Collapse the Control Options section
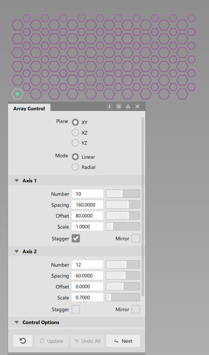The width and height of the screenshot is (209, 355). click(17, 322)
